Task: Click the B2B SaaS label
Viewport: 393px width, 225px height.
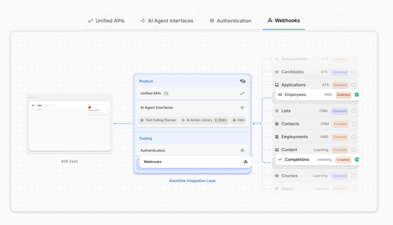Action: pos(70,161)
